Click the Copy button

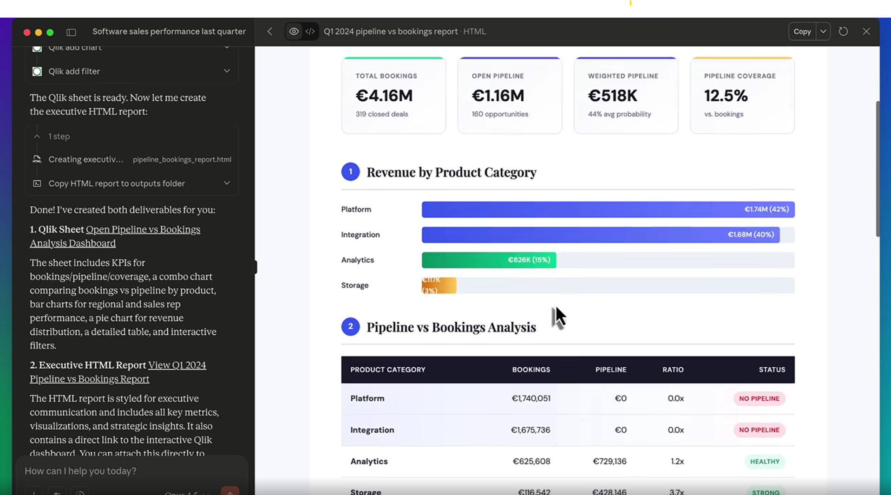point(802,32)
